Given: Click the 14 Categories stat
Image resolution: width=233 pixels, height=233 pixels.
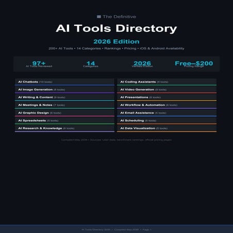Looking at the screenshot, I should (x=91, y=64).
